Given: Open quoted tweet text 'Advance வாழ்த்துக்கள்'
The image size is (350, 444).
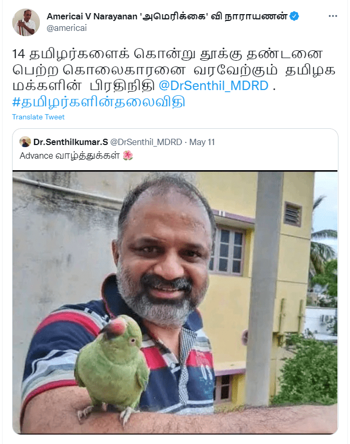Looking at the screenshot, I should pyautogui.click(x=70, y=156).
